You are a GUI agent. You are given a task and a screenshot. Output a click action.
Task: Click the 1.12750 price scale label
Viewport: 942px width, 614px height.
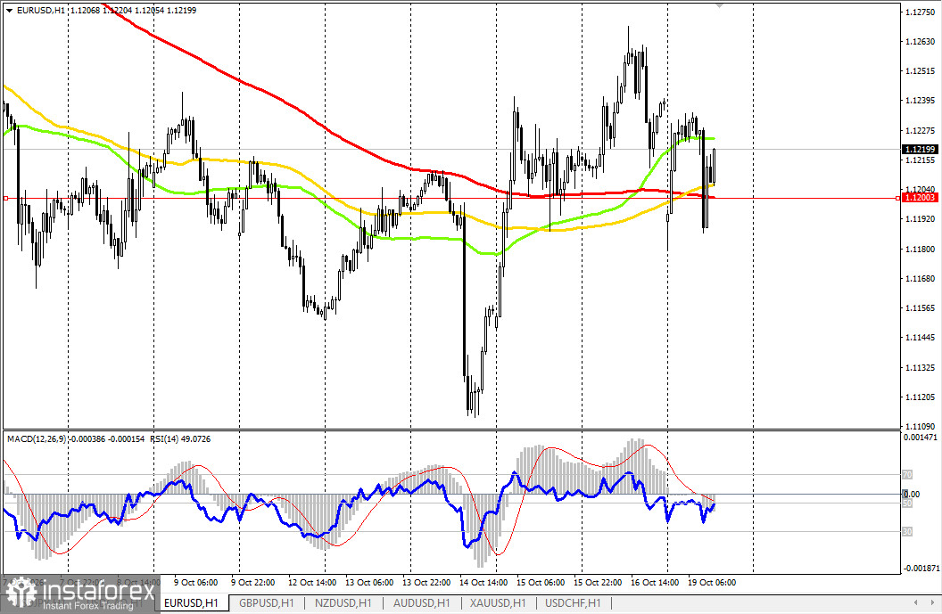[920, 12]
